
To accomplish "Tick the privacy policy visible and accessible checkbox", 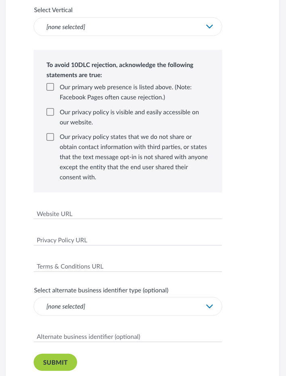I will pos(50,112).
